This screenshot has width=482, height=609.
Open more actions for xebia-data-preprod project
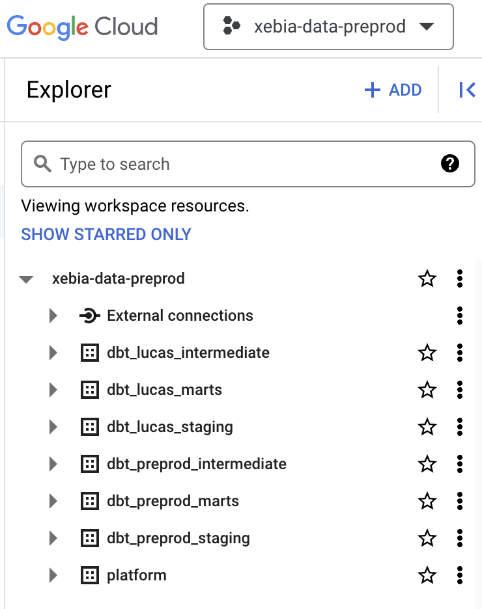coord(460,278)
